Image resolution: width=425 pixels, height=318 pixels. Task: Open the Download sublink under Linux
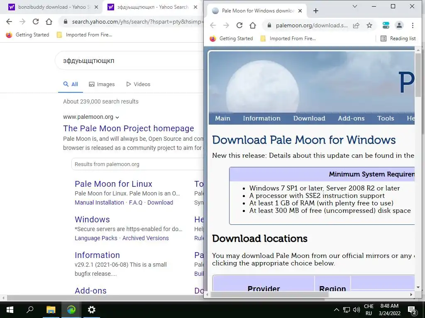pyautogui.click(x=160, y=202)
